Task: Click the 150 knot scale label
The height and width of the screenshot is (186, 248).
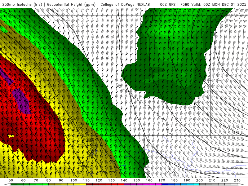Action: (137, 180)
